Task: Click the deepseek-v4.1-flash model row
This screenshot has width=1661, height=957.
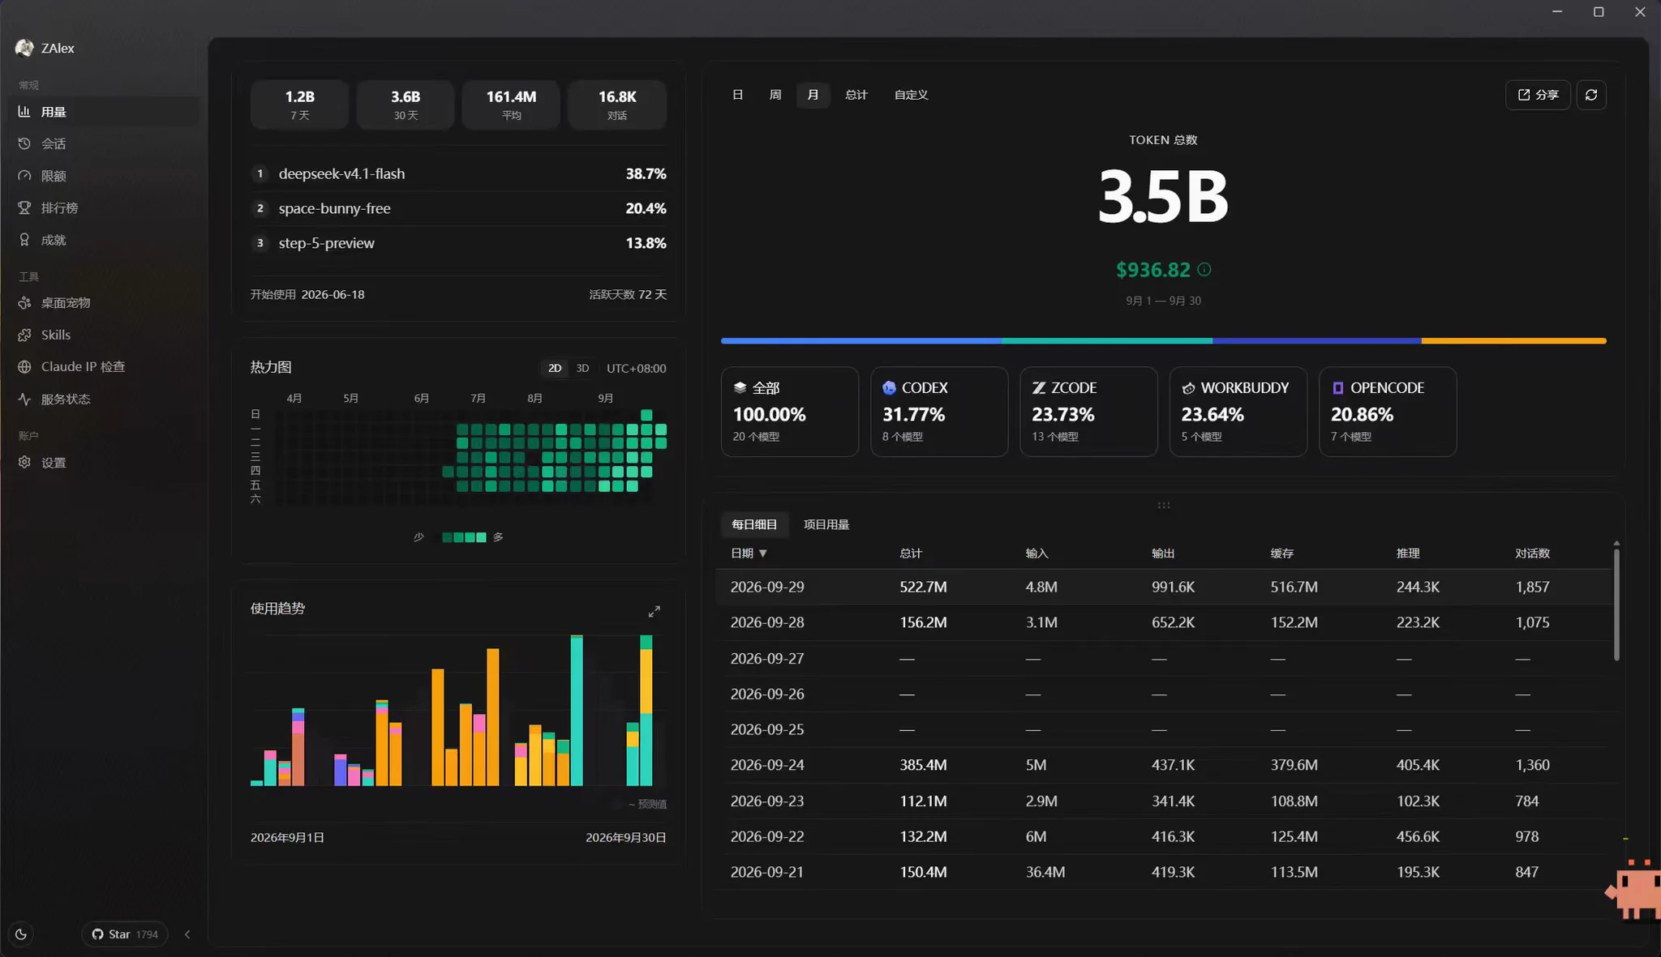Action: (459, 173)
